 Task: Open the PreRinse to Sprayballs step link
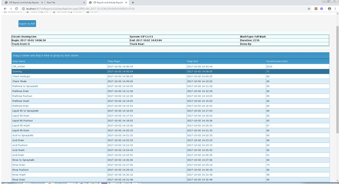tap(25, 86)
